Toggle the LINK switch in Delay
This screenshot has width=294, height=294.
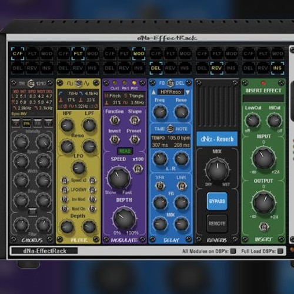[182, 186]
